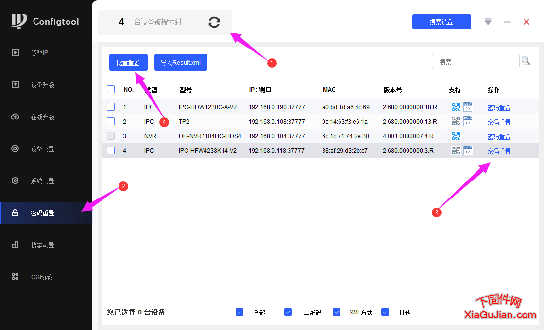This screenshot has height=330, width=544.
Task: Click the 密码重置 lock icon in sidebar
Action: (x=15, y=213)
